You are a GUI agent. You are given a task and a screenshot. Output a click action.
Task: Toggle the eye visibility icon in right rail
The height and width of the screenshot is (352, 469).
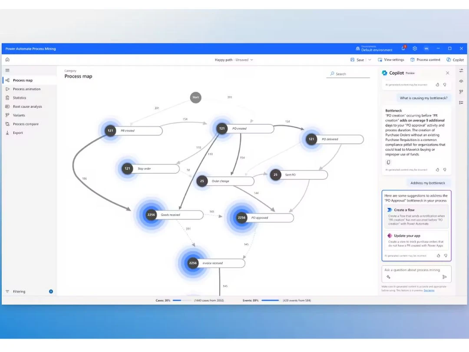click(x=461, y=81)
